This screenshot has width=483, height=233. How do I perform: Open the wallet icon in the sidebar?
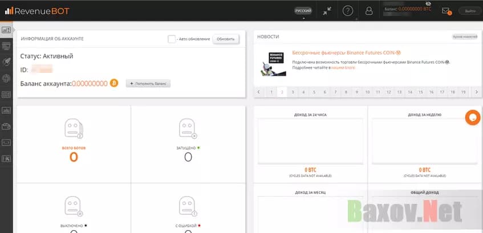(x=6, y=126)
